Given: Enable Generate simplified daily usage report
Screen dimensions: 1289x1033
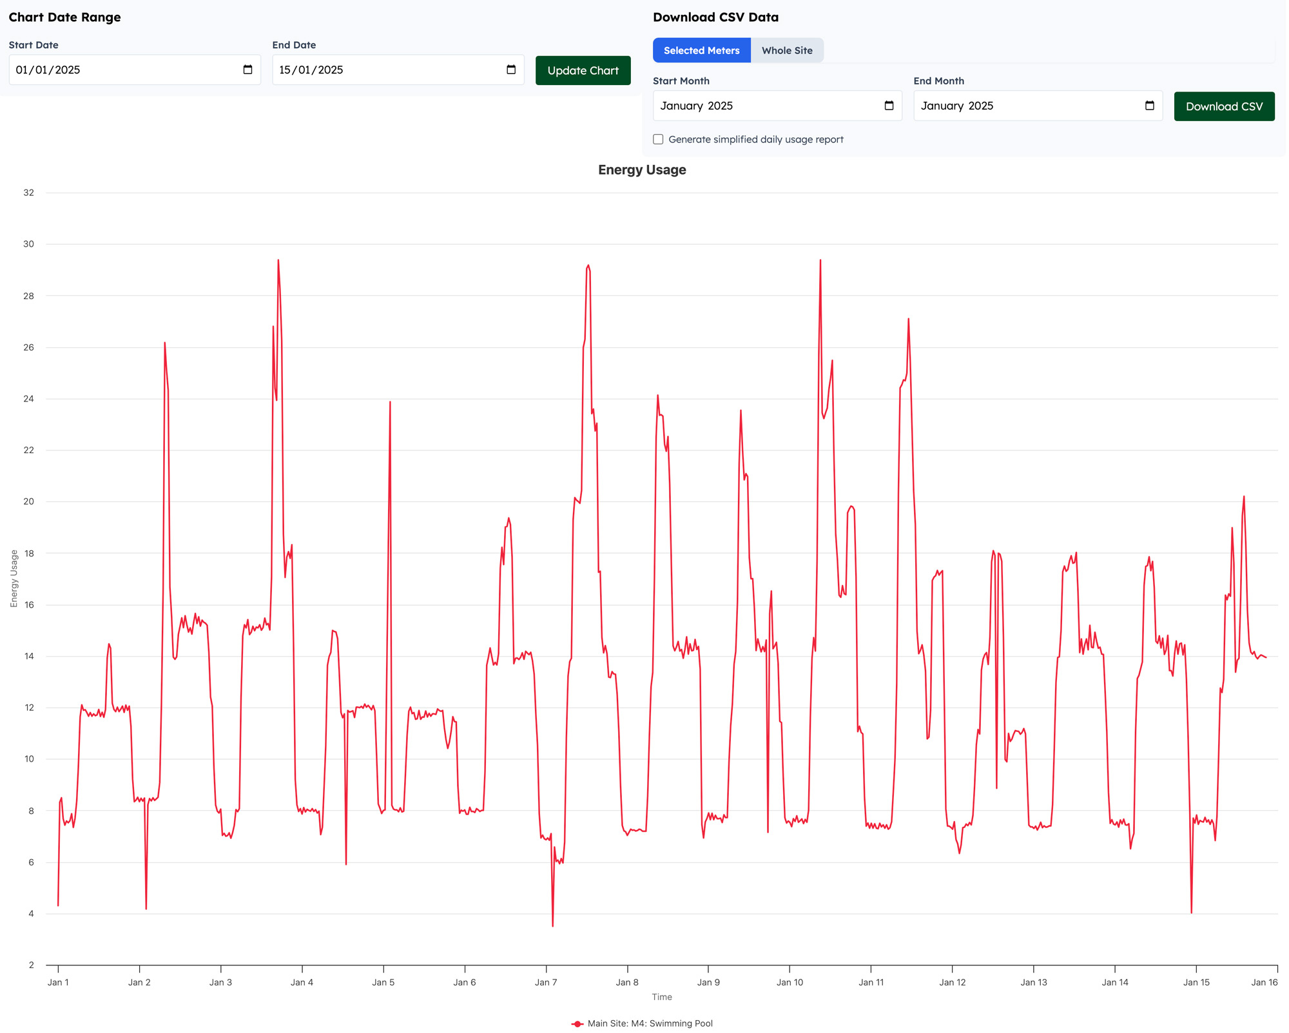Looking at the screenshot, I should 657,139.
